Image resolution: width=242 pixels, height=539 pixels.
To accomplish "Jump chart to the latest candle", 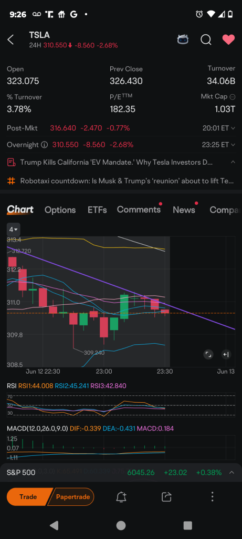I will tap(226, 354).
